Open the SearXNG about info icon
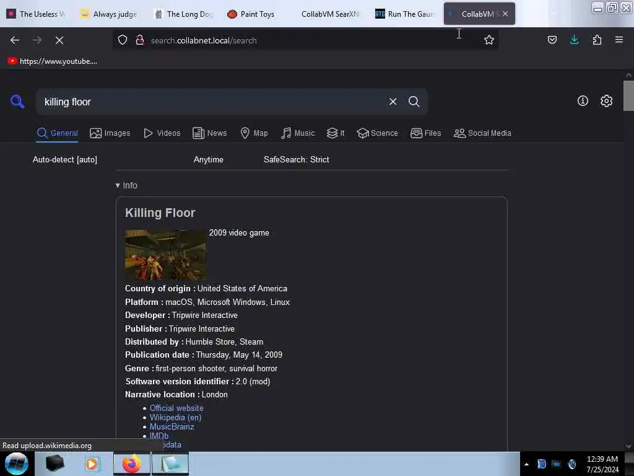634x476 pixels. (x=582, y=101)
